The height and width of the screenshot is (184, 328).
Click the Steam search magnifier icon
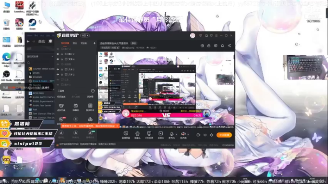click(x=29, y=63)
